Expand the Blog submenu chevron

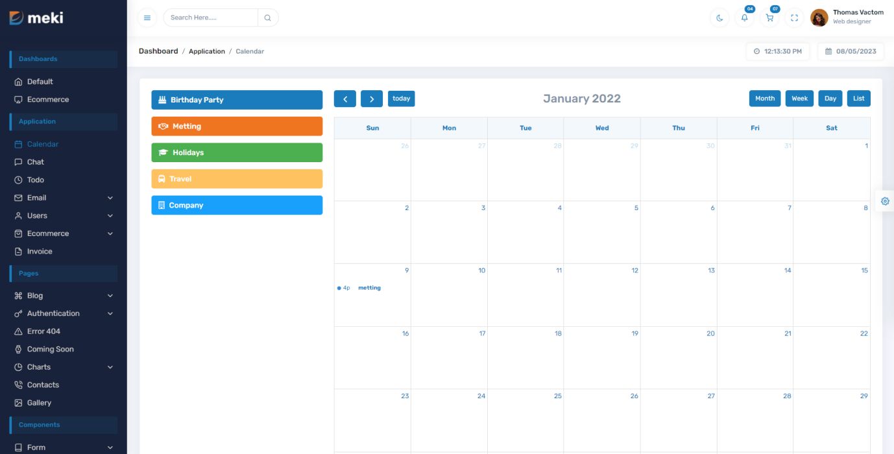click(x=110, y=296)
